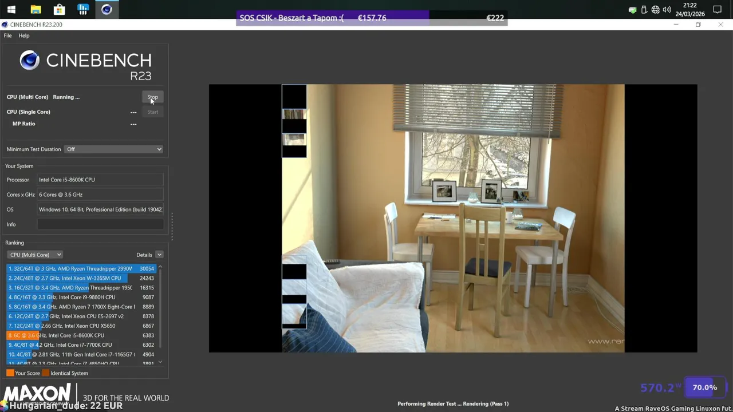Click the Cinebench title bar icon
This screenshot has width=733, height=412.
pyautogui.click(x=5, y=25)
